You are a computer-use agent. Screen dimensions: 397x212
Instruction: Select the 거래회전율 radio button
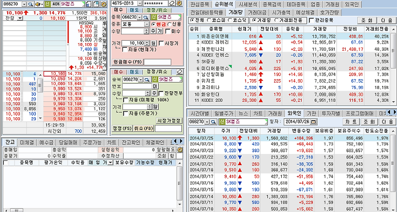(277, 20)
